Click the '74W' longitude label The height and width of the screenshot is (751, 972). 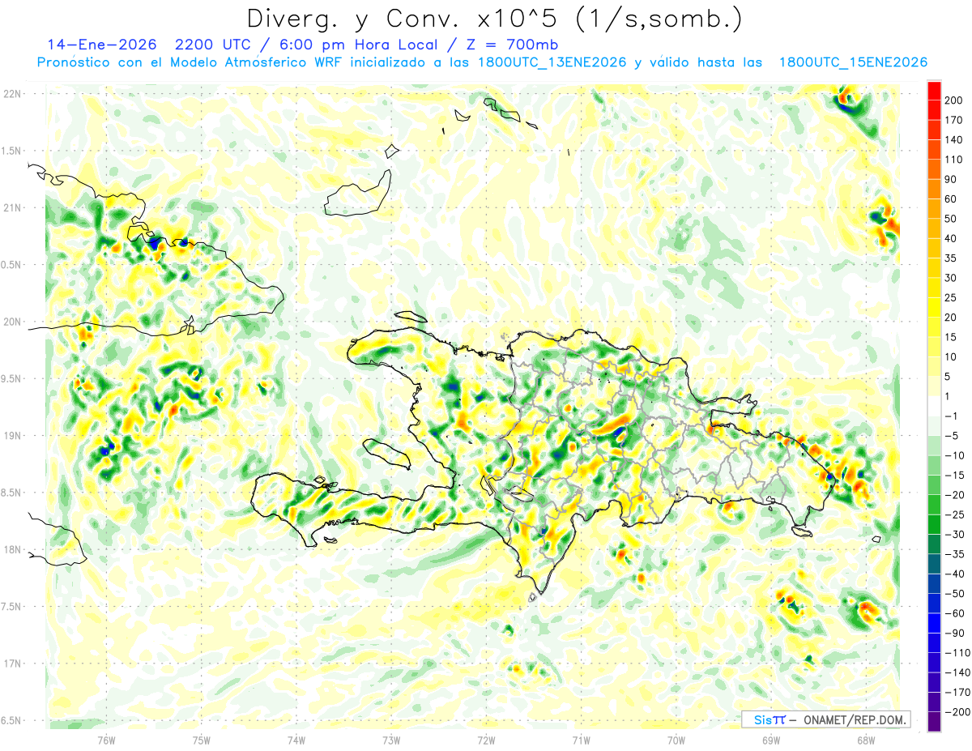[x=296, y=740]
